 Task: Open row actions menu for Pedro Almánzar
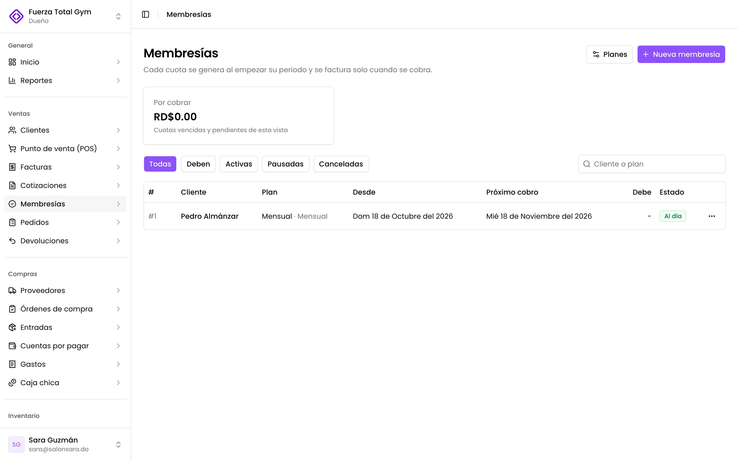coord(712,216)
